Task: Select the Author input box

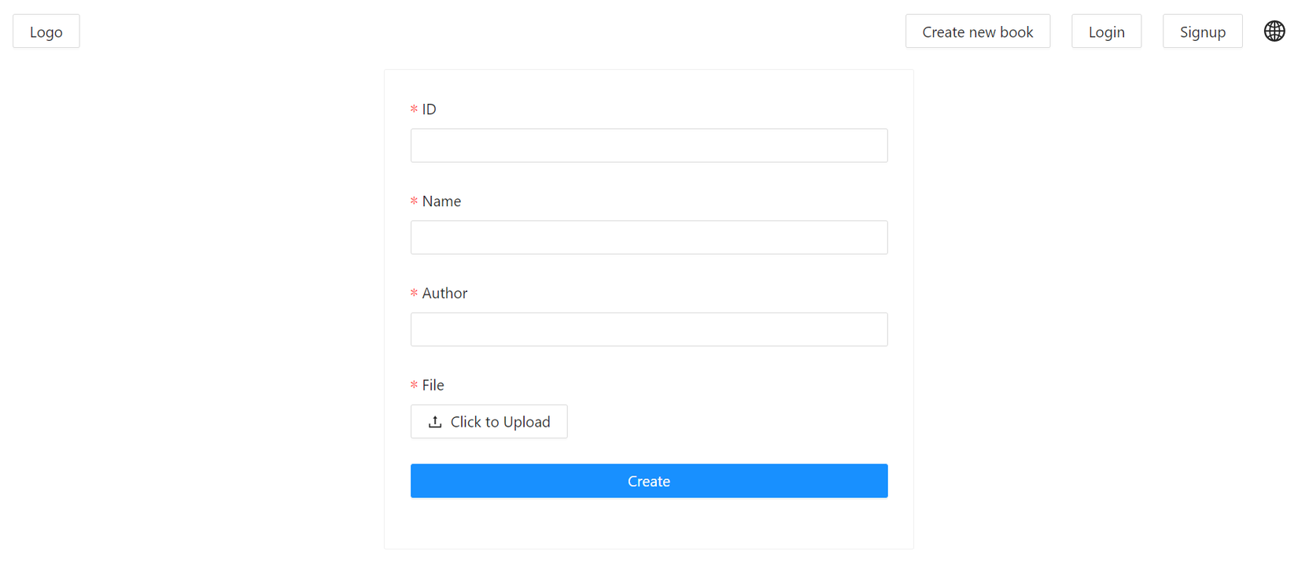Action: [x=649, y=330]
